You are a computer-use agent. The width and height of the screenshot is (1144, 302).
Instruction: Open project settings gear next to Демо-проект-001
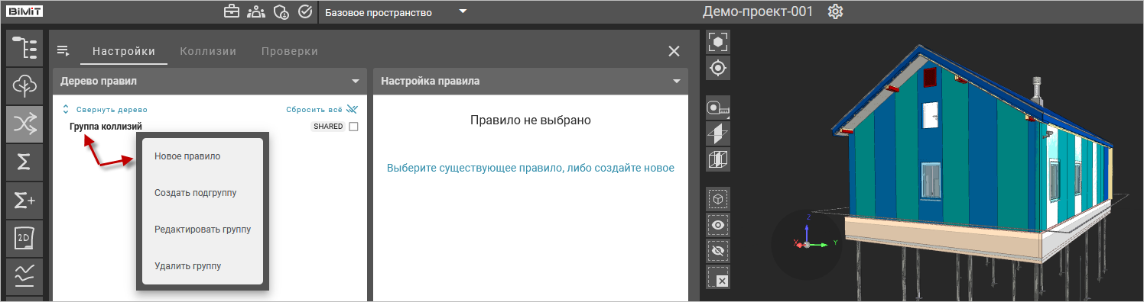835,11
